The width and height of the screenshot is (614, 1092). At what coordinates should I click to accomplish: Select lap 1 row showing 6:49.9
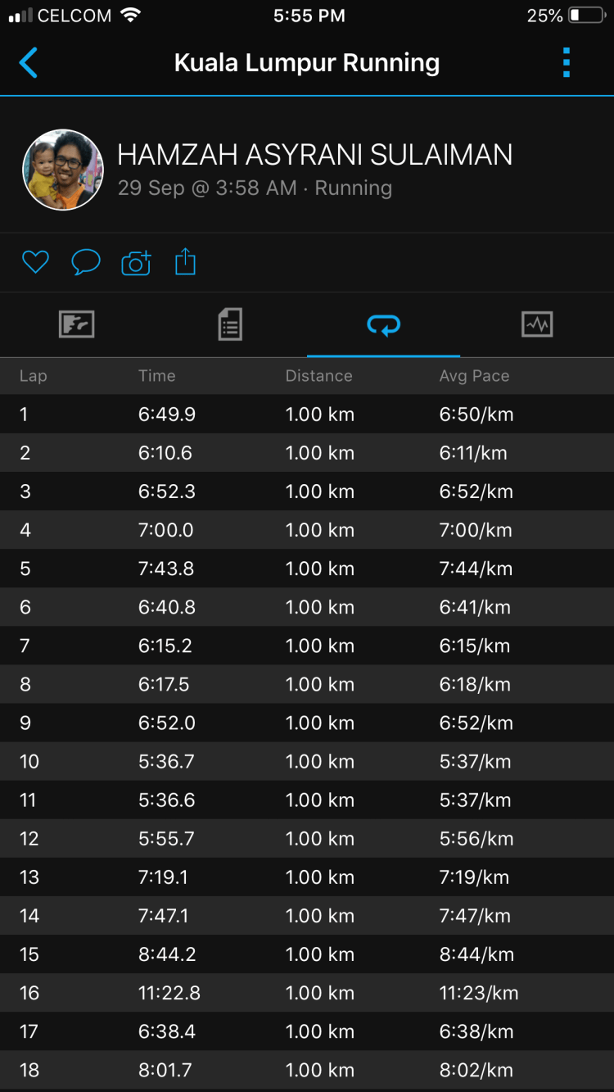(x=307, y=415)
